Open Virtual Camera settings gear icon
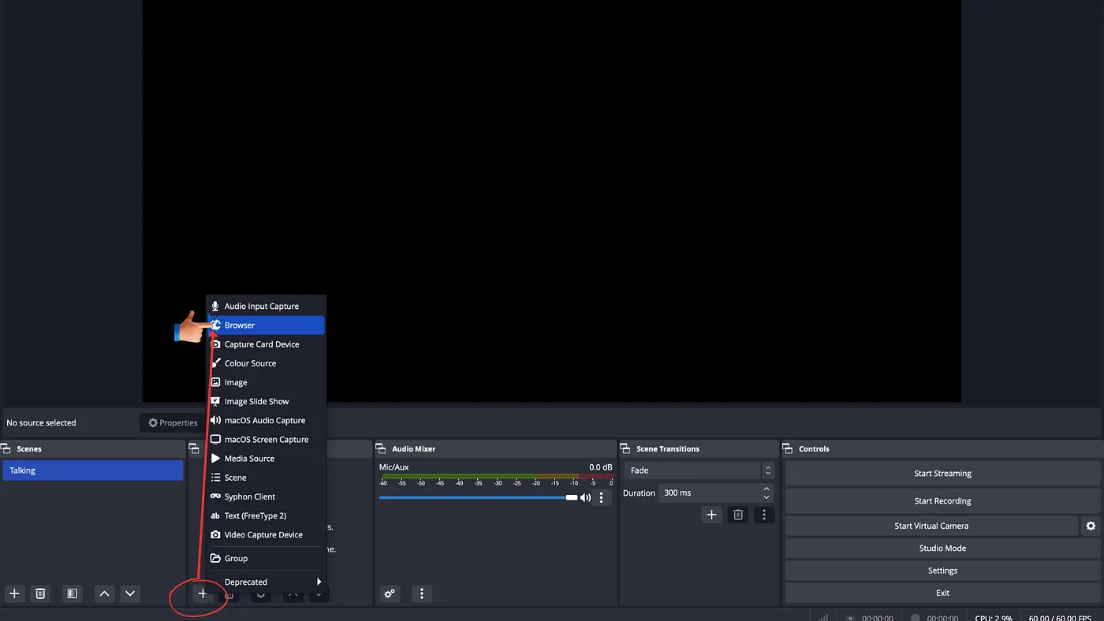The width and height of the screenshot is (1104, 621). click(x=1091, y=526)
